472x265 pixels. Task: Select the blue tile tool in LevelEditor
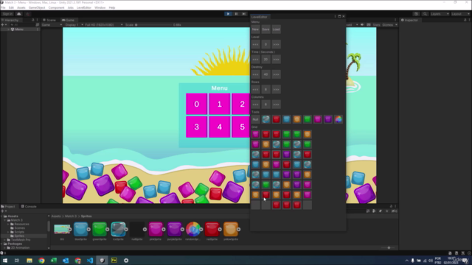pyautogui.click(x=287, y=119)
